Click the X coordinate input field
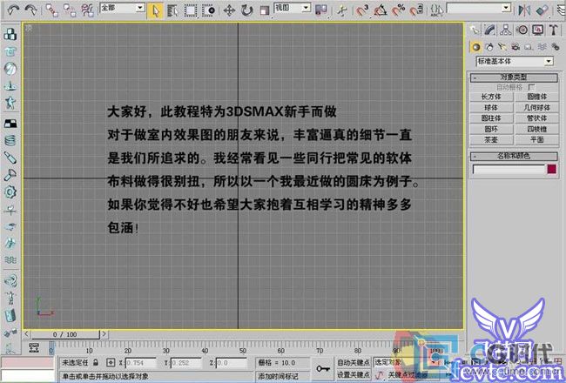 [x=144, y=363]
